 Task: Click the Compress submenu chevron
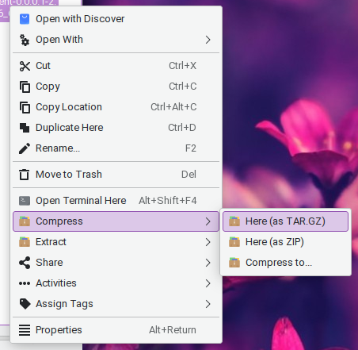208,221
